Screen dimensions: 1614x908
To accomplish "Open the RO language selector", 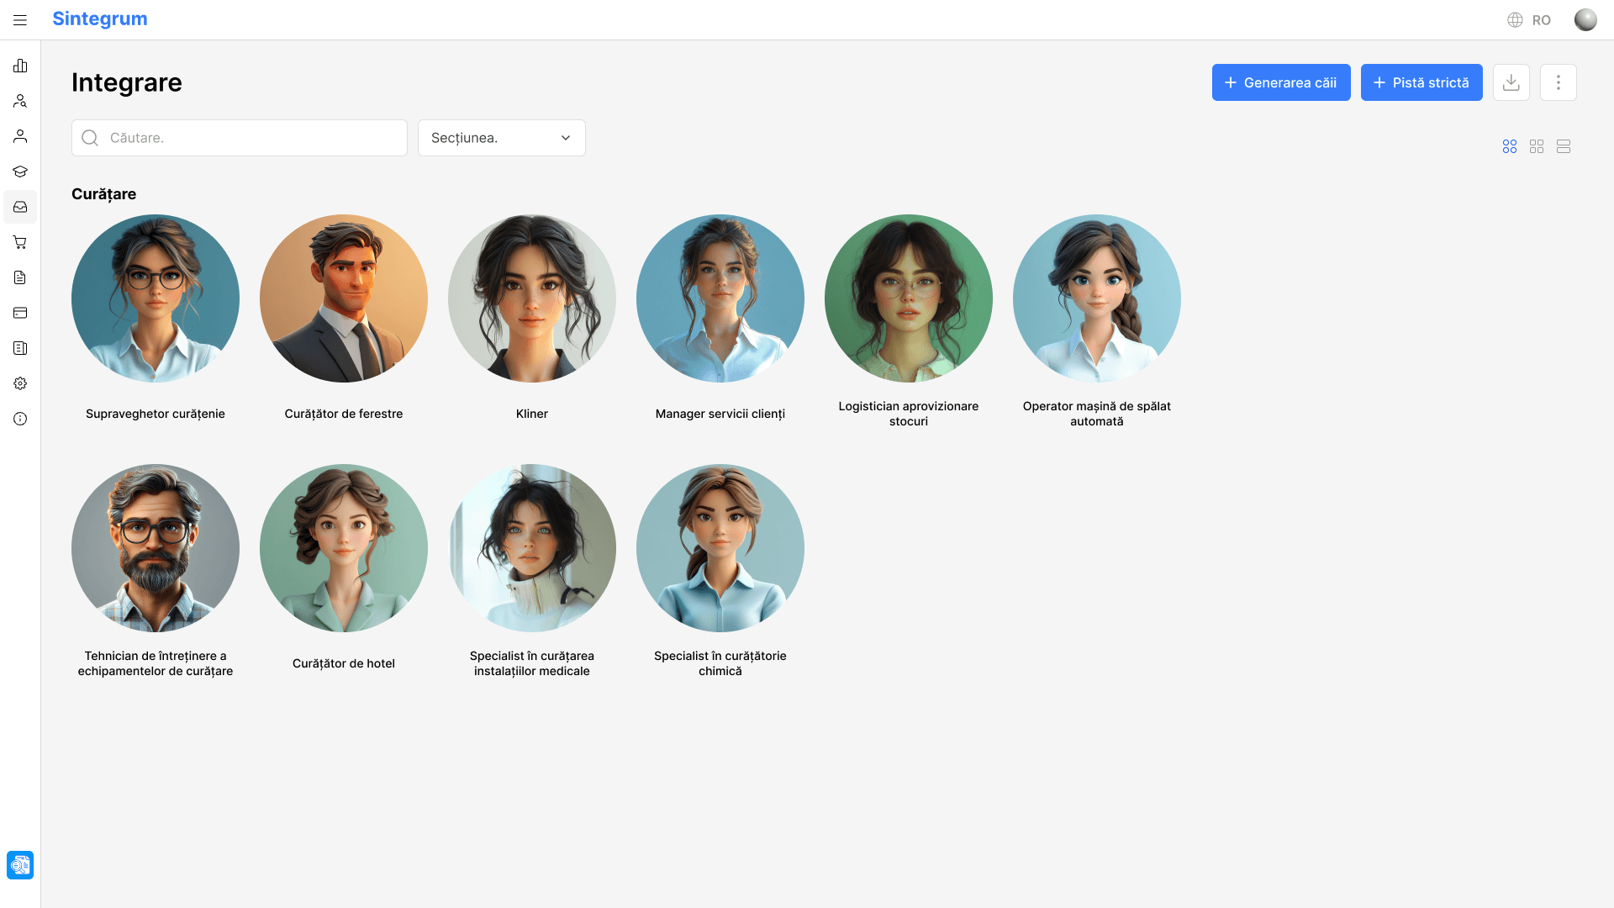I will 1529,20.
